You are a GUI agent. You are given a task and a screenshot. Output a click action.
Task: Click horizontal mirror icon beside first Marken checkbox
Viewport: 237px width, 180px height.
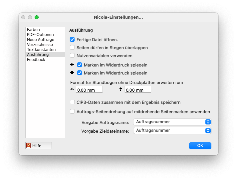72,65
